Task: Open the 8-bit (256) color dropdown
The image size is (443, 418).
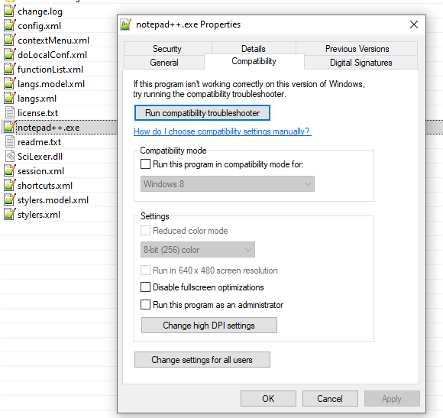Action: click(x=198, y=250)
